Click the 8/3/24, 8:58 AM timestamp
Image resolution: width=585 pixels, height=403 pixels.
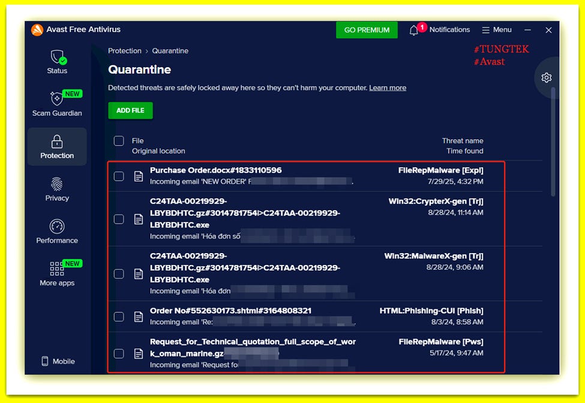click(x=457, y=322)
